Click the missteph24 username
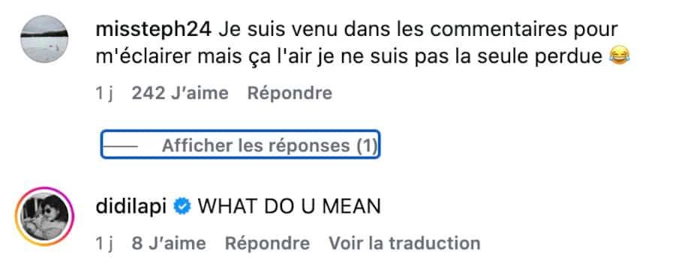Screen dimensions: 694x272 click(x=154, y=30)
